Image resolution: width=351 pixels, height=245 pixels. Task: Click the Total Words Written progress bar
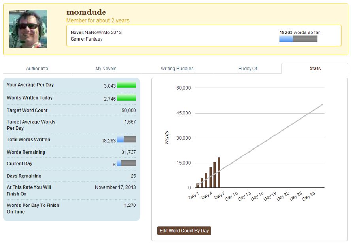pos(126,140)
